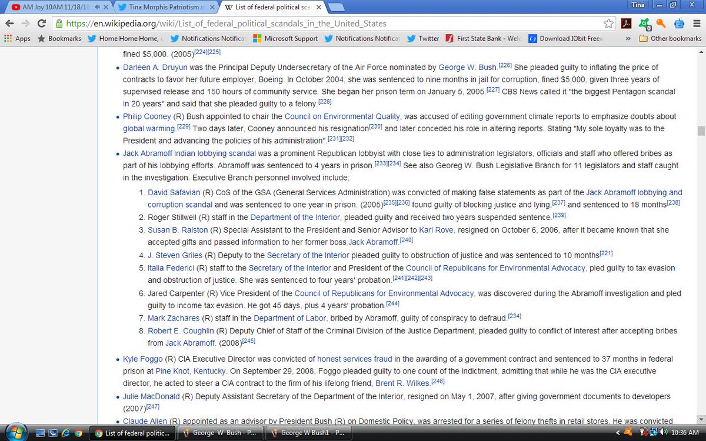Click the secure padlock in address bar
This screenshot has height=441, width=706.
click(x=58, y=24)
